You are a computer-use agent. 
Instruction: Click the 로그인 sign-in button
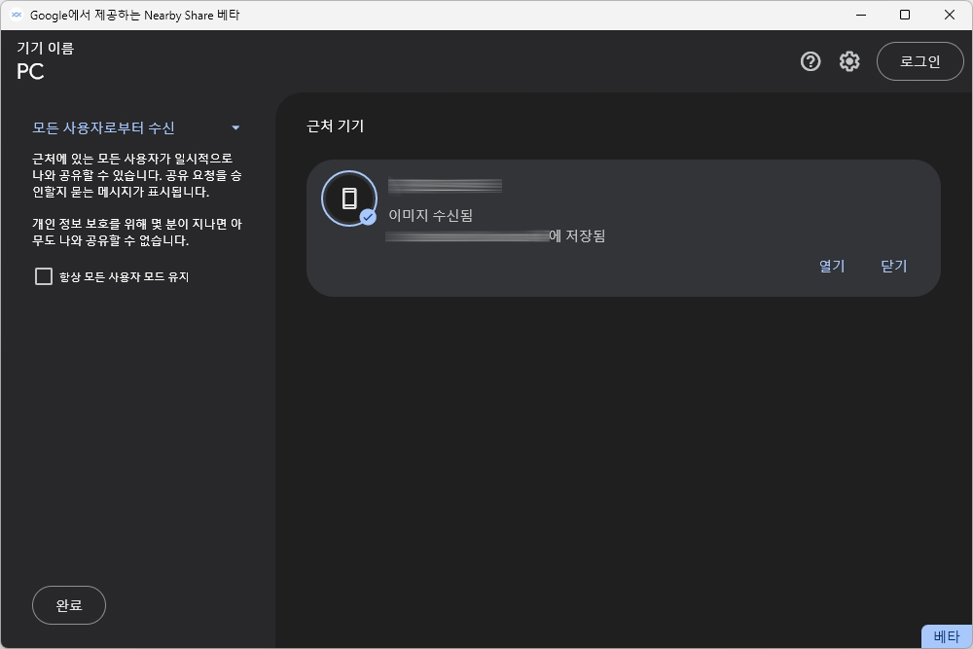tap(920, 61)
